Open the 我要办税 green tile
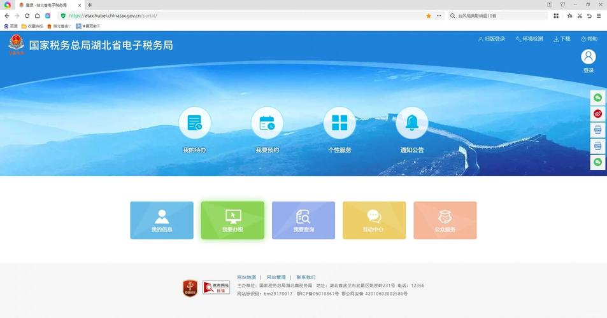 232,220
